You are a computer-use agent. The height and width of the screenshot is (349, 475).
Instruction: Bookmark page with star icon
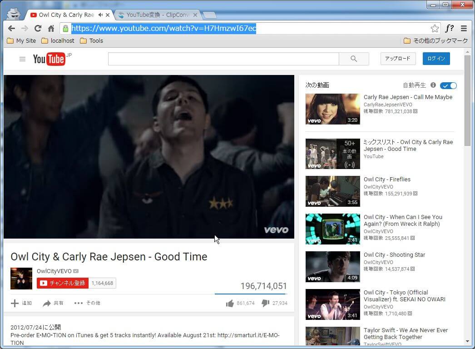click(435, 29)
